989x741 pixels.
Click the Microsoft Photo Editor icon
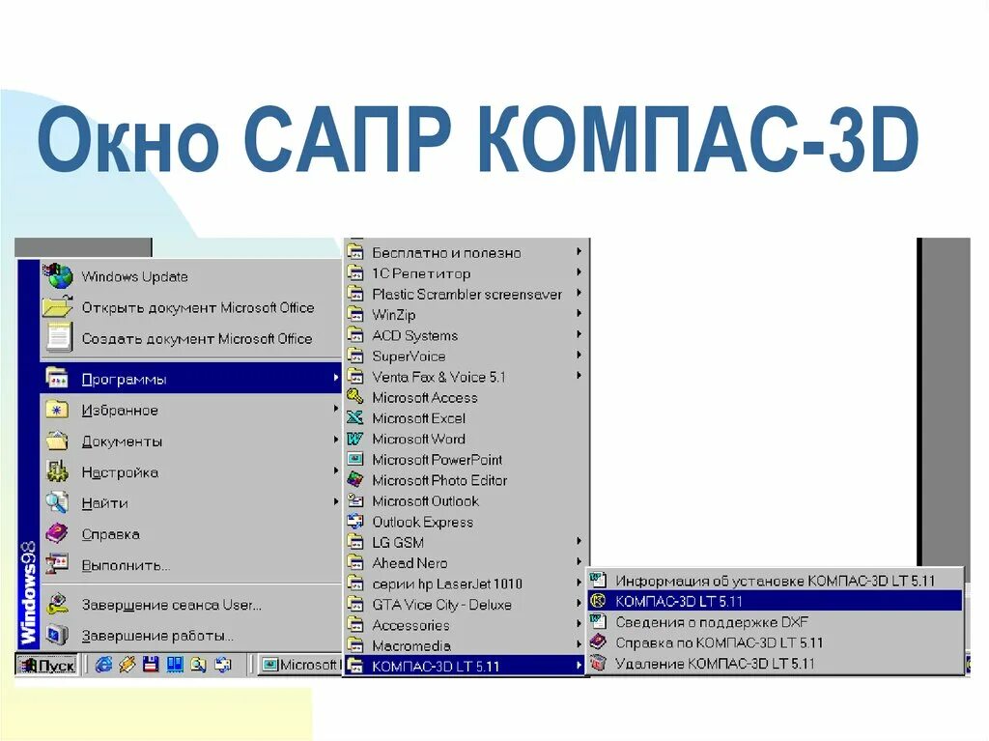pyautogui.click(x=355, y=480)
